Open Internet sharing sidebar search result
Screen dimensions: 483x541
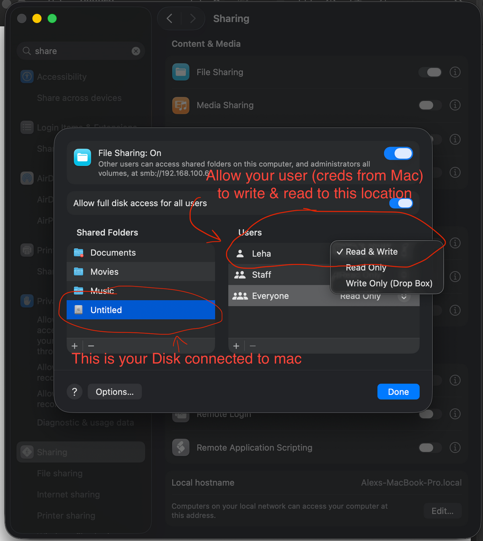[68, 494]
